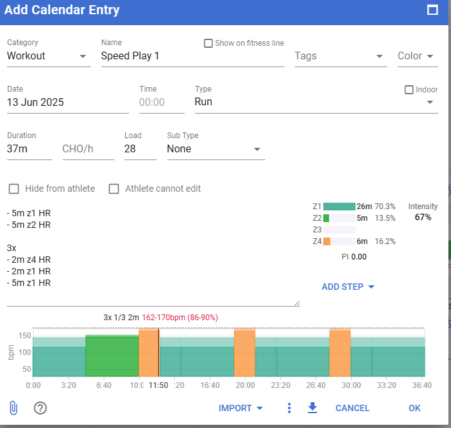Click the '- 2m z4 HR' workout line
451x428 pixels.
(29, 260)
